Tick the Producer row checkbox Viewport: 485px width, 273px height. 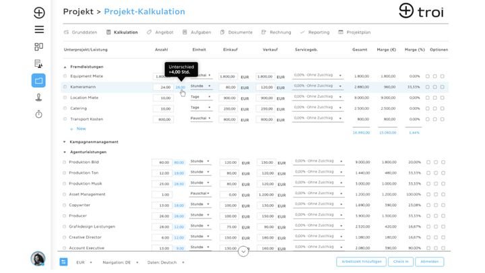point(65,216)
